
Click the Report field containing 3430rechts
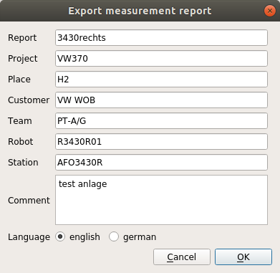click(161, 38)
